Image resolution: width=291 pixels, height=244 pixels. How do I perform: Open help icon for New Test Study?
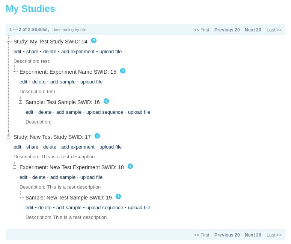[x=97, y=136]
